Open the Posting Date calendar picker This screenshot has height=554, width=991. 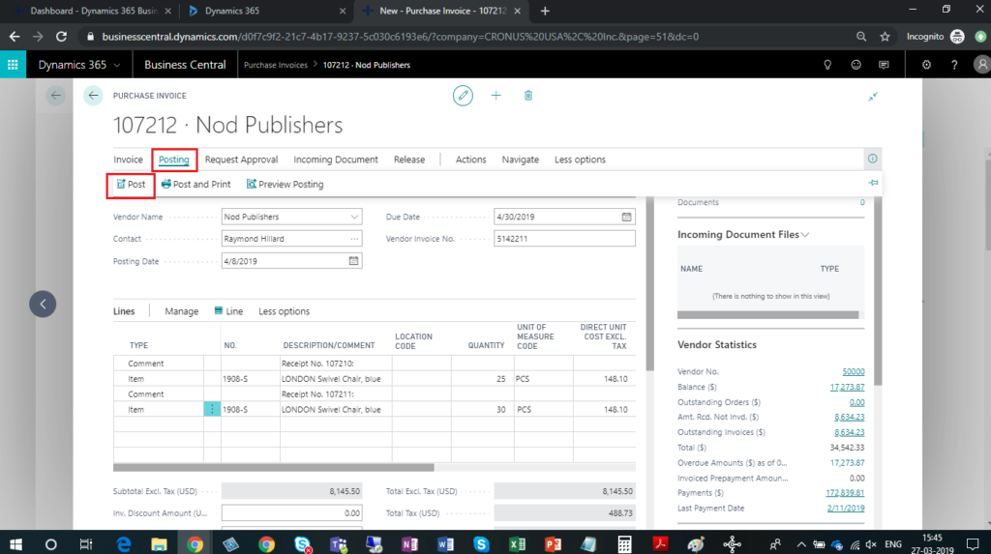[353, 261]
